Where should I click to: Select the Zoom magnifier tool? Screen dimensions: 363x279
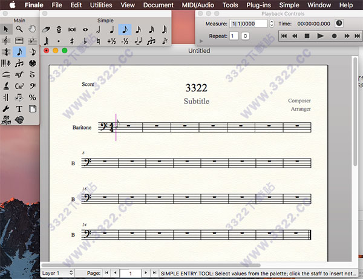[x=19, y=29]
